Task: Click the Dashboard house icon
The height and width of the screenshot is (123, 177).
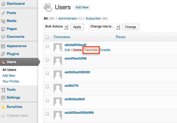Action: click(x=3, y=4)
